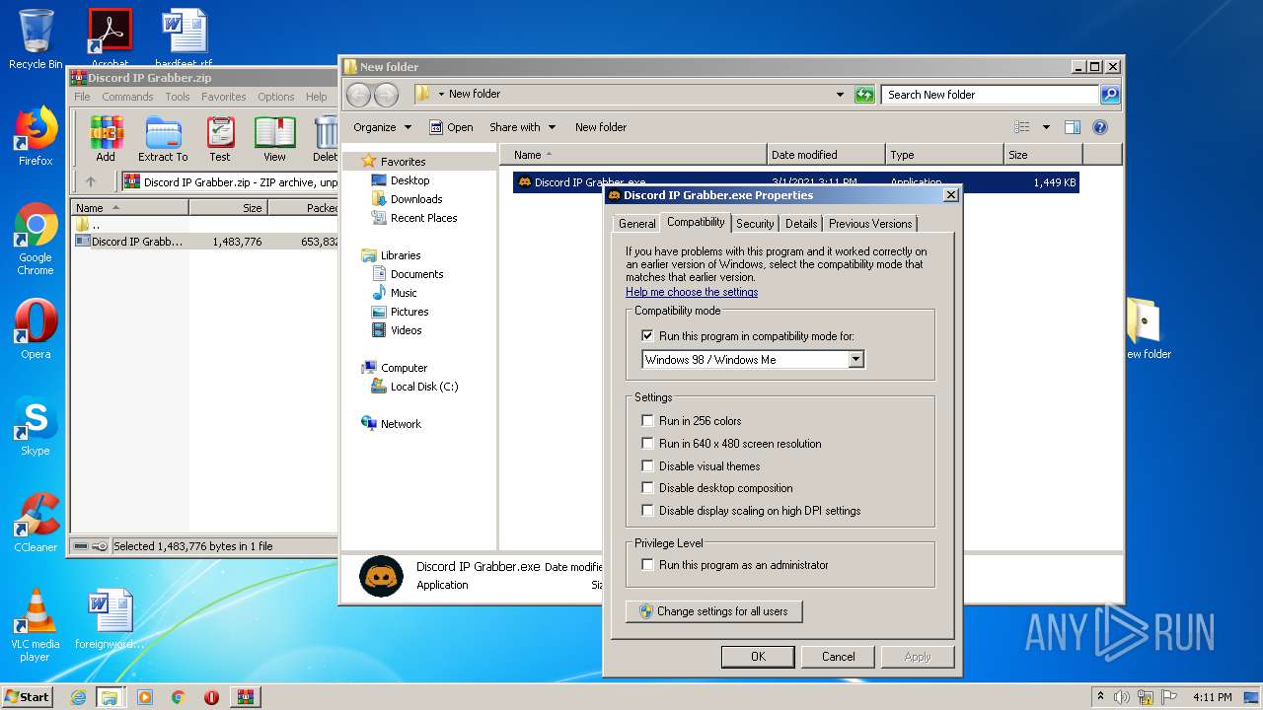Click the Explorer Forward navigation arrow
Screen dimensions: 1263x710
386,95
